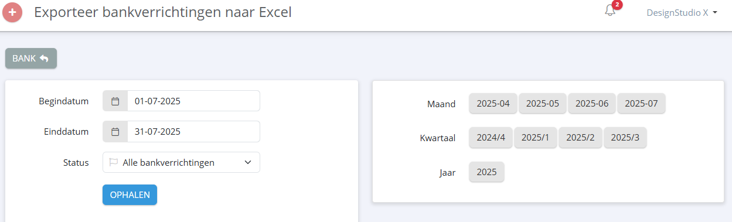Select month 2025-05
The width and height of the screenshot is (732, 222).
pyautogui.click(x=543, y=103)
